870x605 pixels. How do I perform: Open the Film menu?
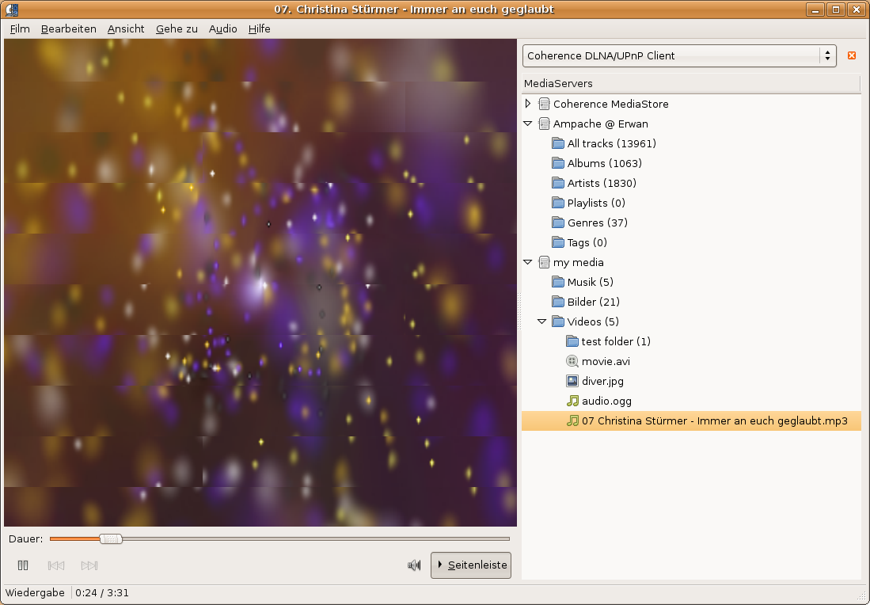click(20, 29)
